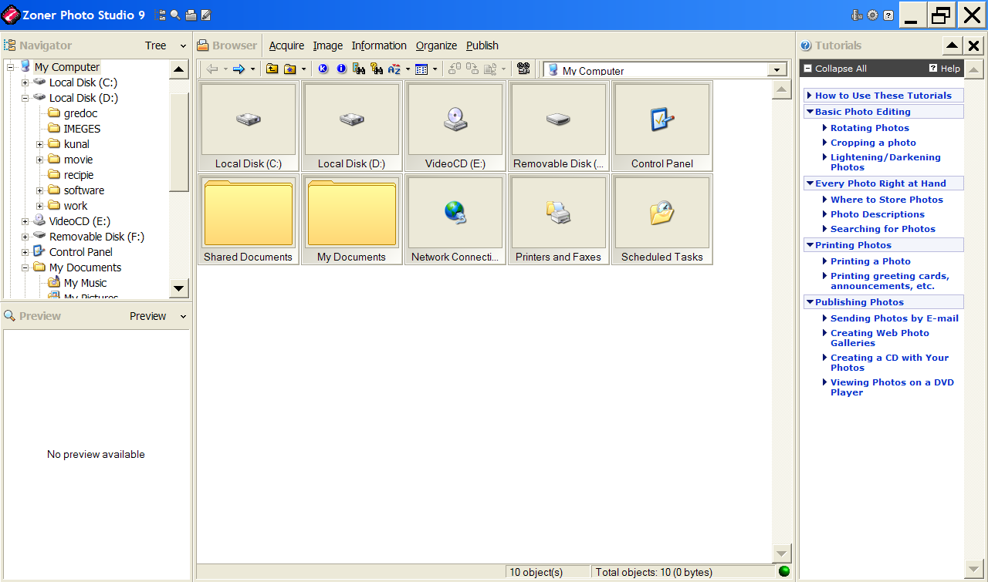Screen dimensions: 988x582
Task: Select the Printers and Faxes thumbnail
Action: 559,220
